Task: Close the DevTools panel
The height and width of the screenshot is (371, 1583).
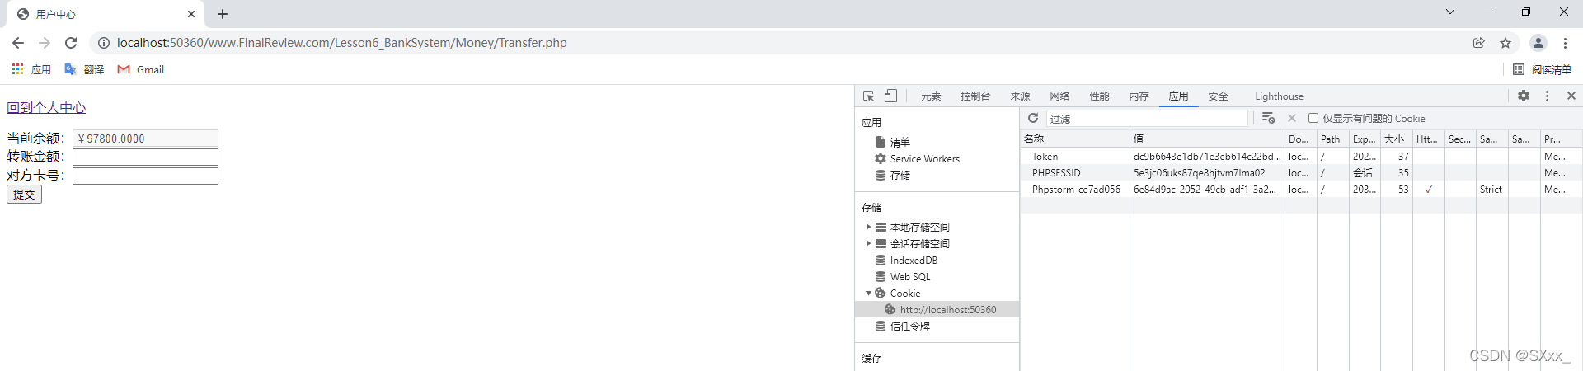Action: [1571, 96]
